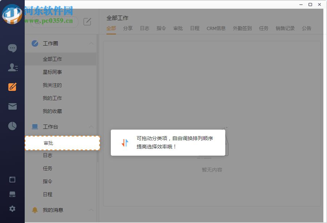
Task: Click the compose pencil icon at top
Action: [87, 22]
